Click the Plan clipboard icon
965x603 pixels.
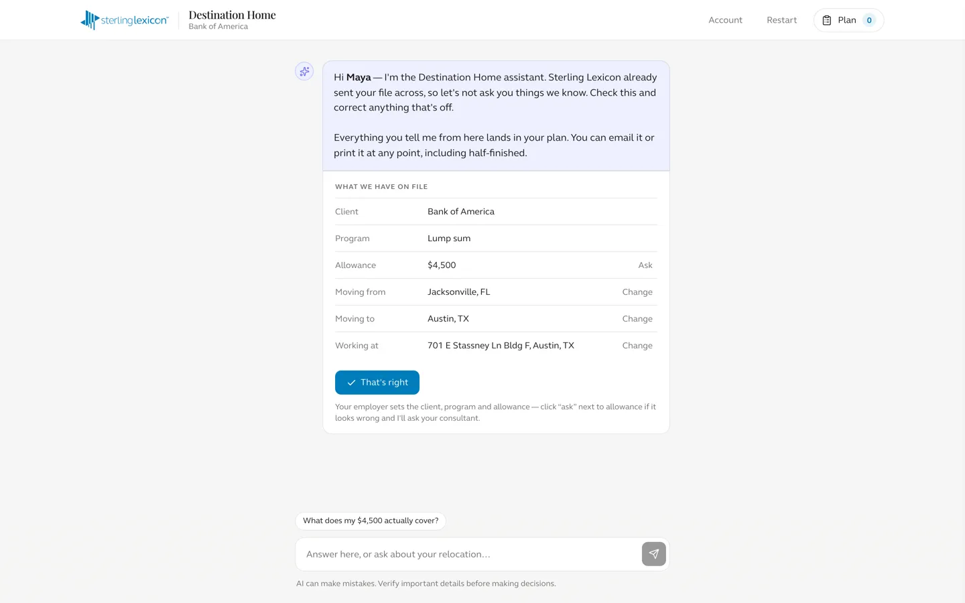[x=827, y=20]
